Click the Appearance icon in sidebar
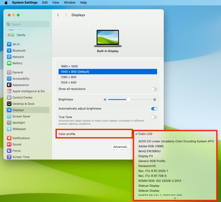The image size is (221, 202). (x=9, y=85)
